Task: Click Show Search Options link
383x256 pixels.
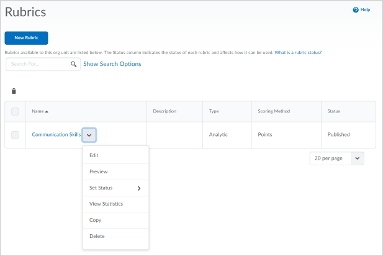Action: click(112, 64)
